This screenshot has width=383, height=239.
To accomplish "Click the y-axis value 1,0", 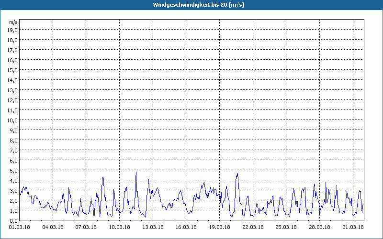I will click(x=13, y=211).
